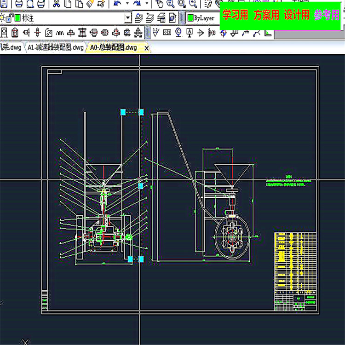Click the Layer Previous icon

pos(150,18)
